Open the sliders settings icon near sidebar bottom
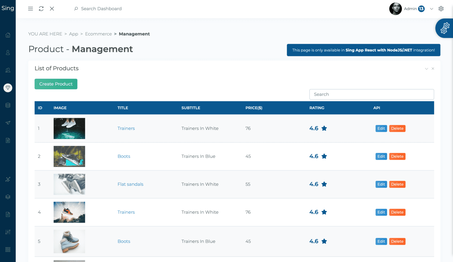Viewport: 453px width, 262px height. pyautogui.click(x=8, y=232)
